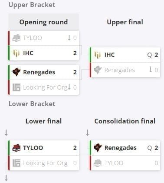Click Renegades logo in Opening round
Image resolution: width=164 pixels, height=183 pixels.
16,72
